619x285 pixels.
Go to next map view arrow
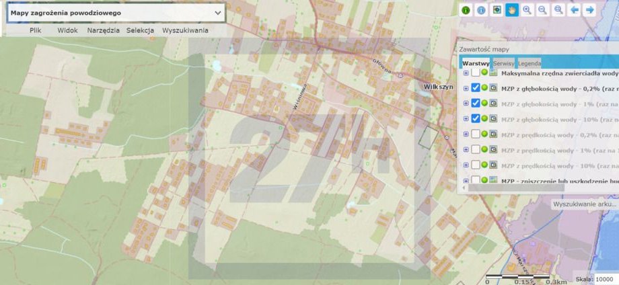[x=590, y=10]
